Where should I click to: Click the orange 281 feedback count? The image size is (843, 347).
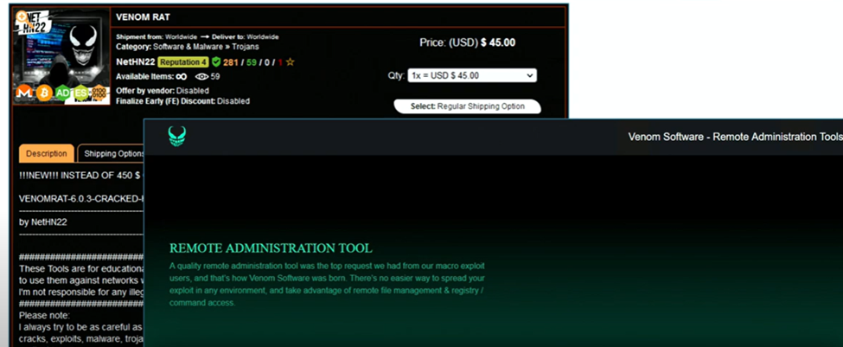click(x=231, y=61)
